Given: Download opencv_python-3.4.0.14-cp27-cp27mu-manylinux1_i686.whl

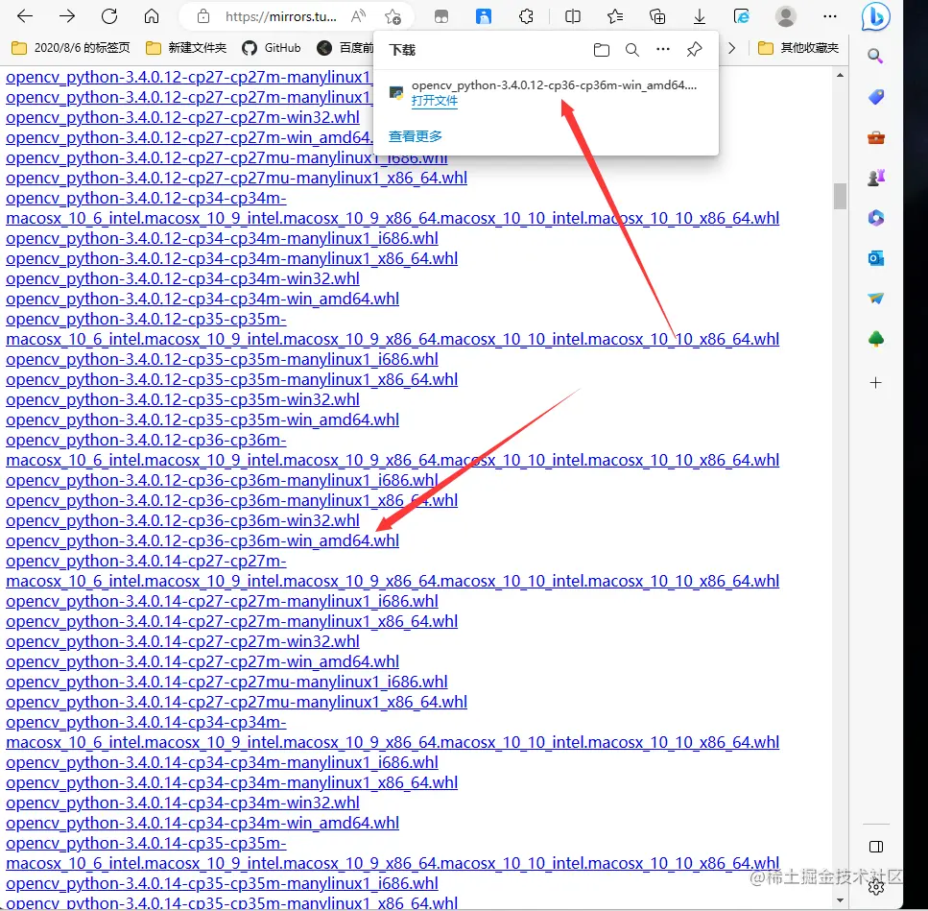Looking at the screenshot, I should [226, 682].
